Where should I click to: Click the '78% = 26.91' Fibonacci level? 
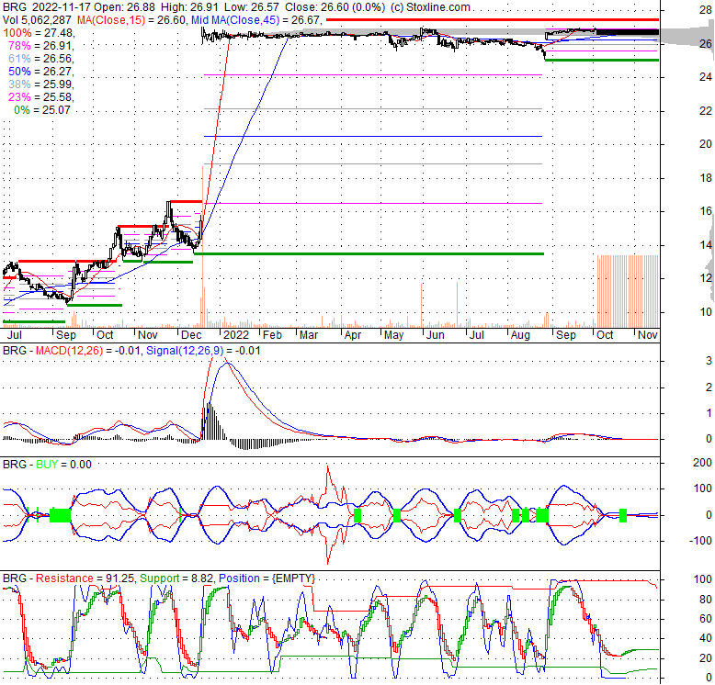(41, 46)
